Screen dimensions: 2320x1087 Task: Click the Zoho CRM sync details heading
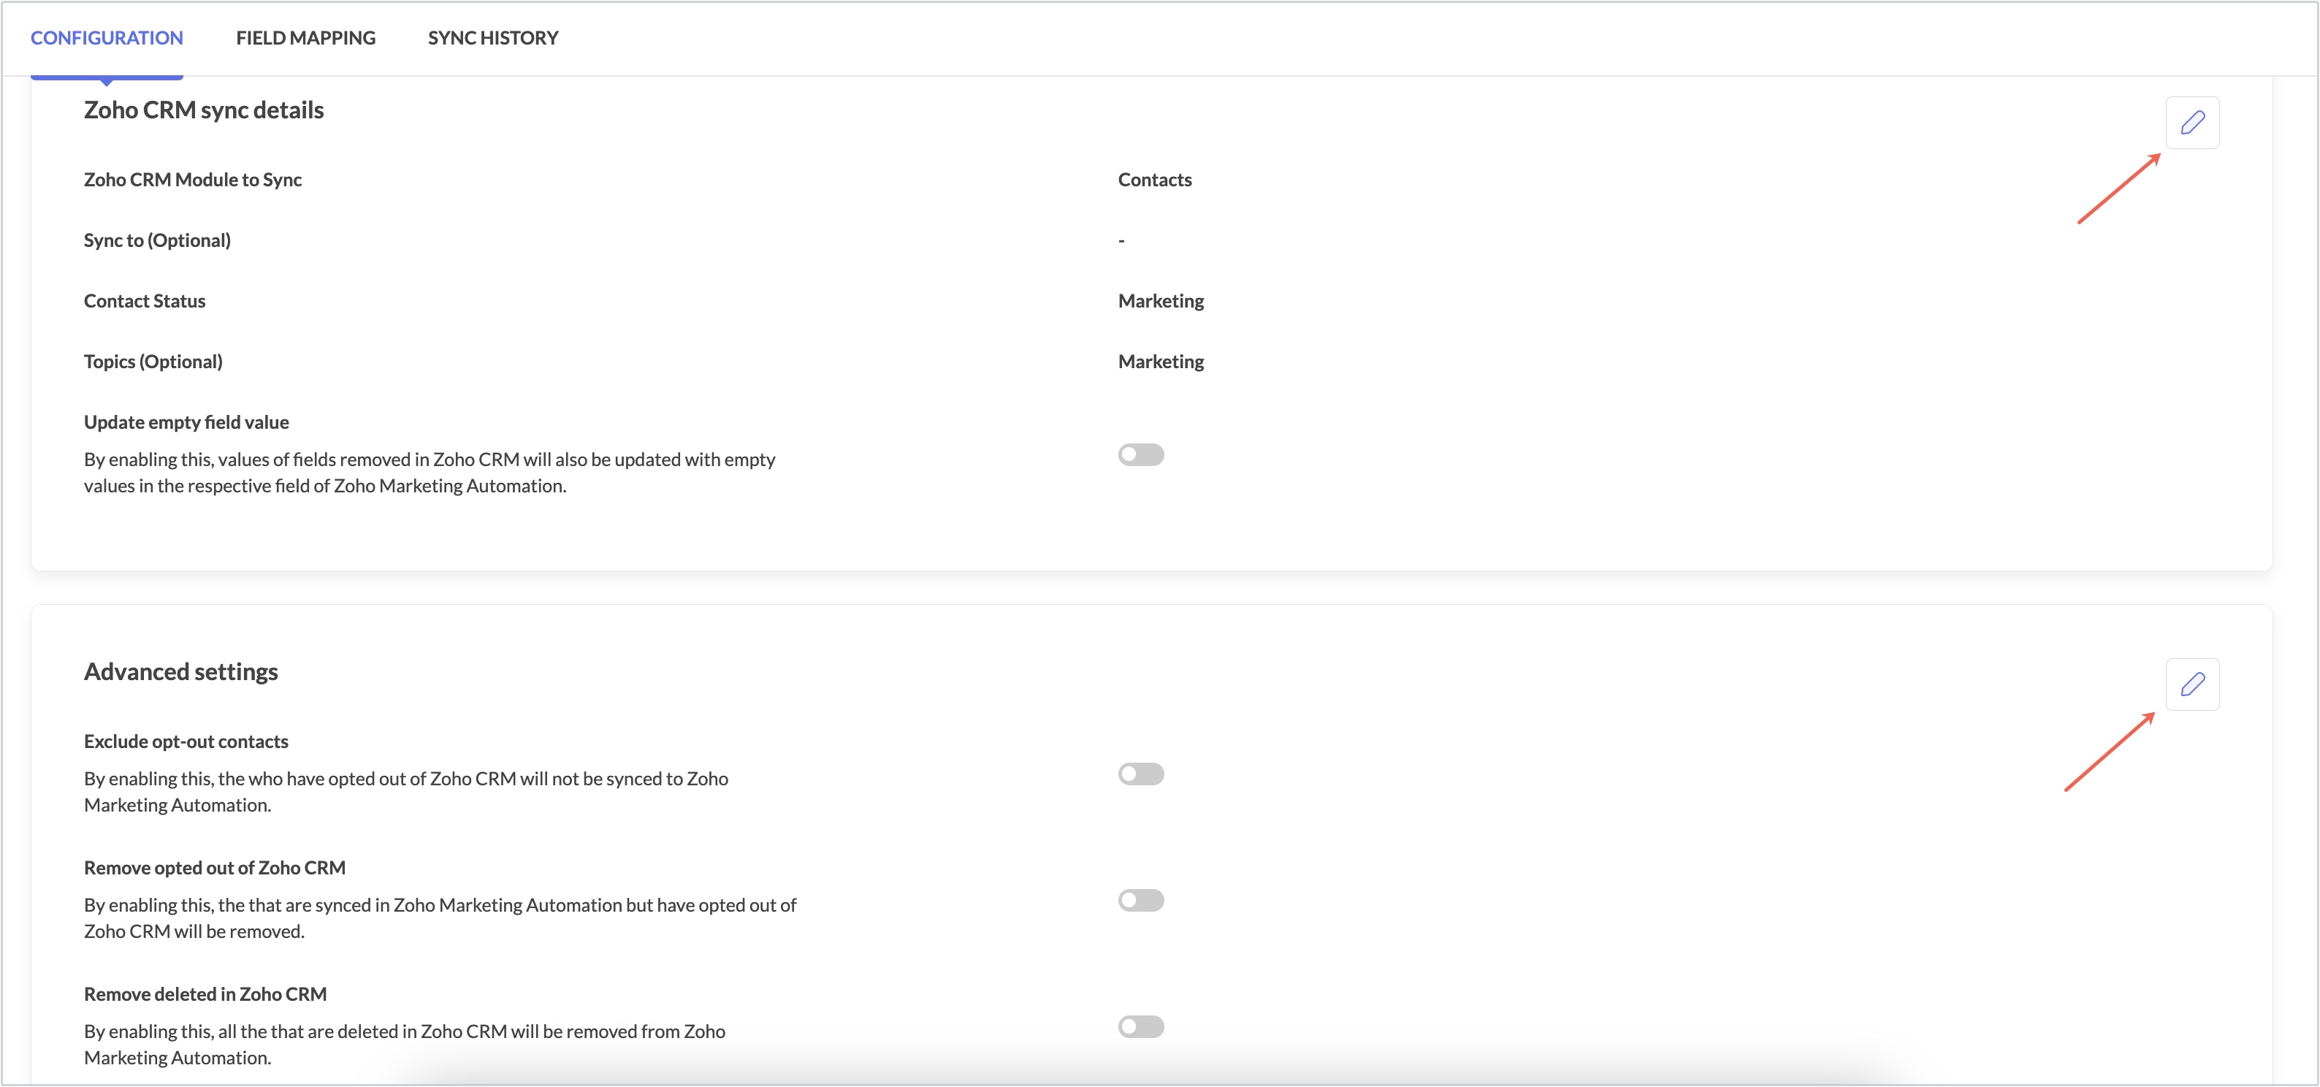pyautogui.click(x=204, y=110)
